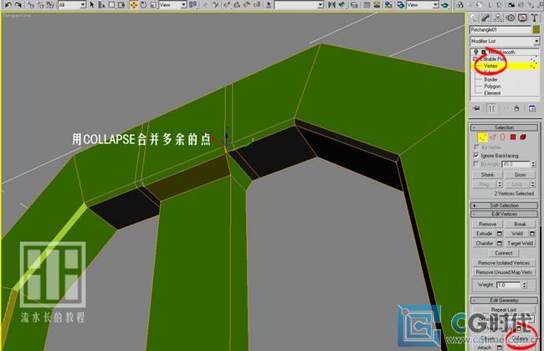Screen dimensions: 544x351
Task: Open the Extrude settings box
Action: click(500, 234)
